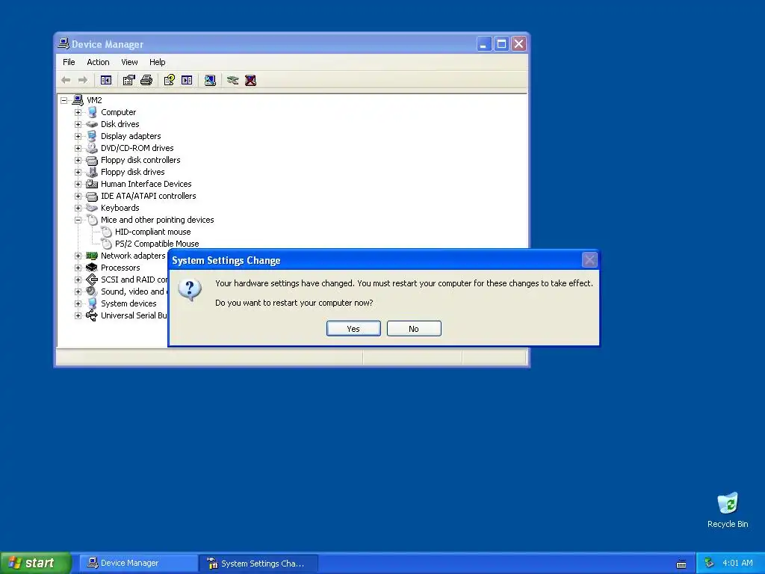Open the File menu
This screenshot has height=574, width=765.
69,62
